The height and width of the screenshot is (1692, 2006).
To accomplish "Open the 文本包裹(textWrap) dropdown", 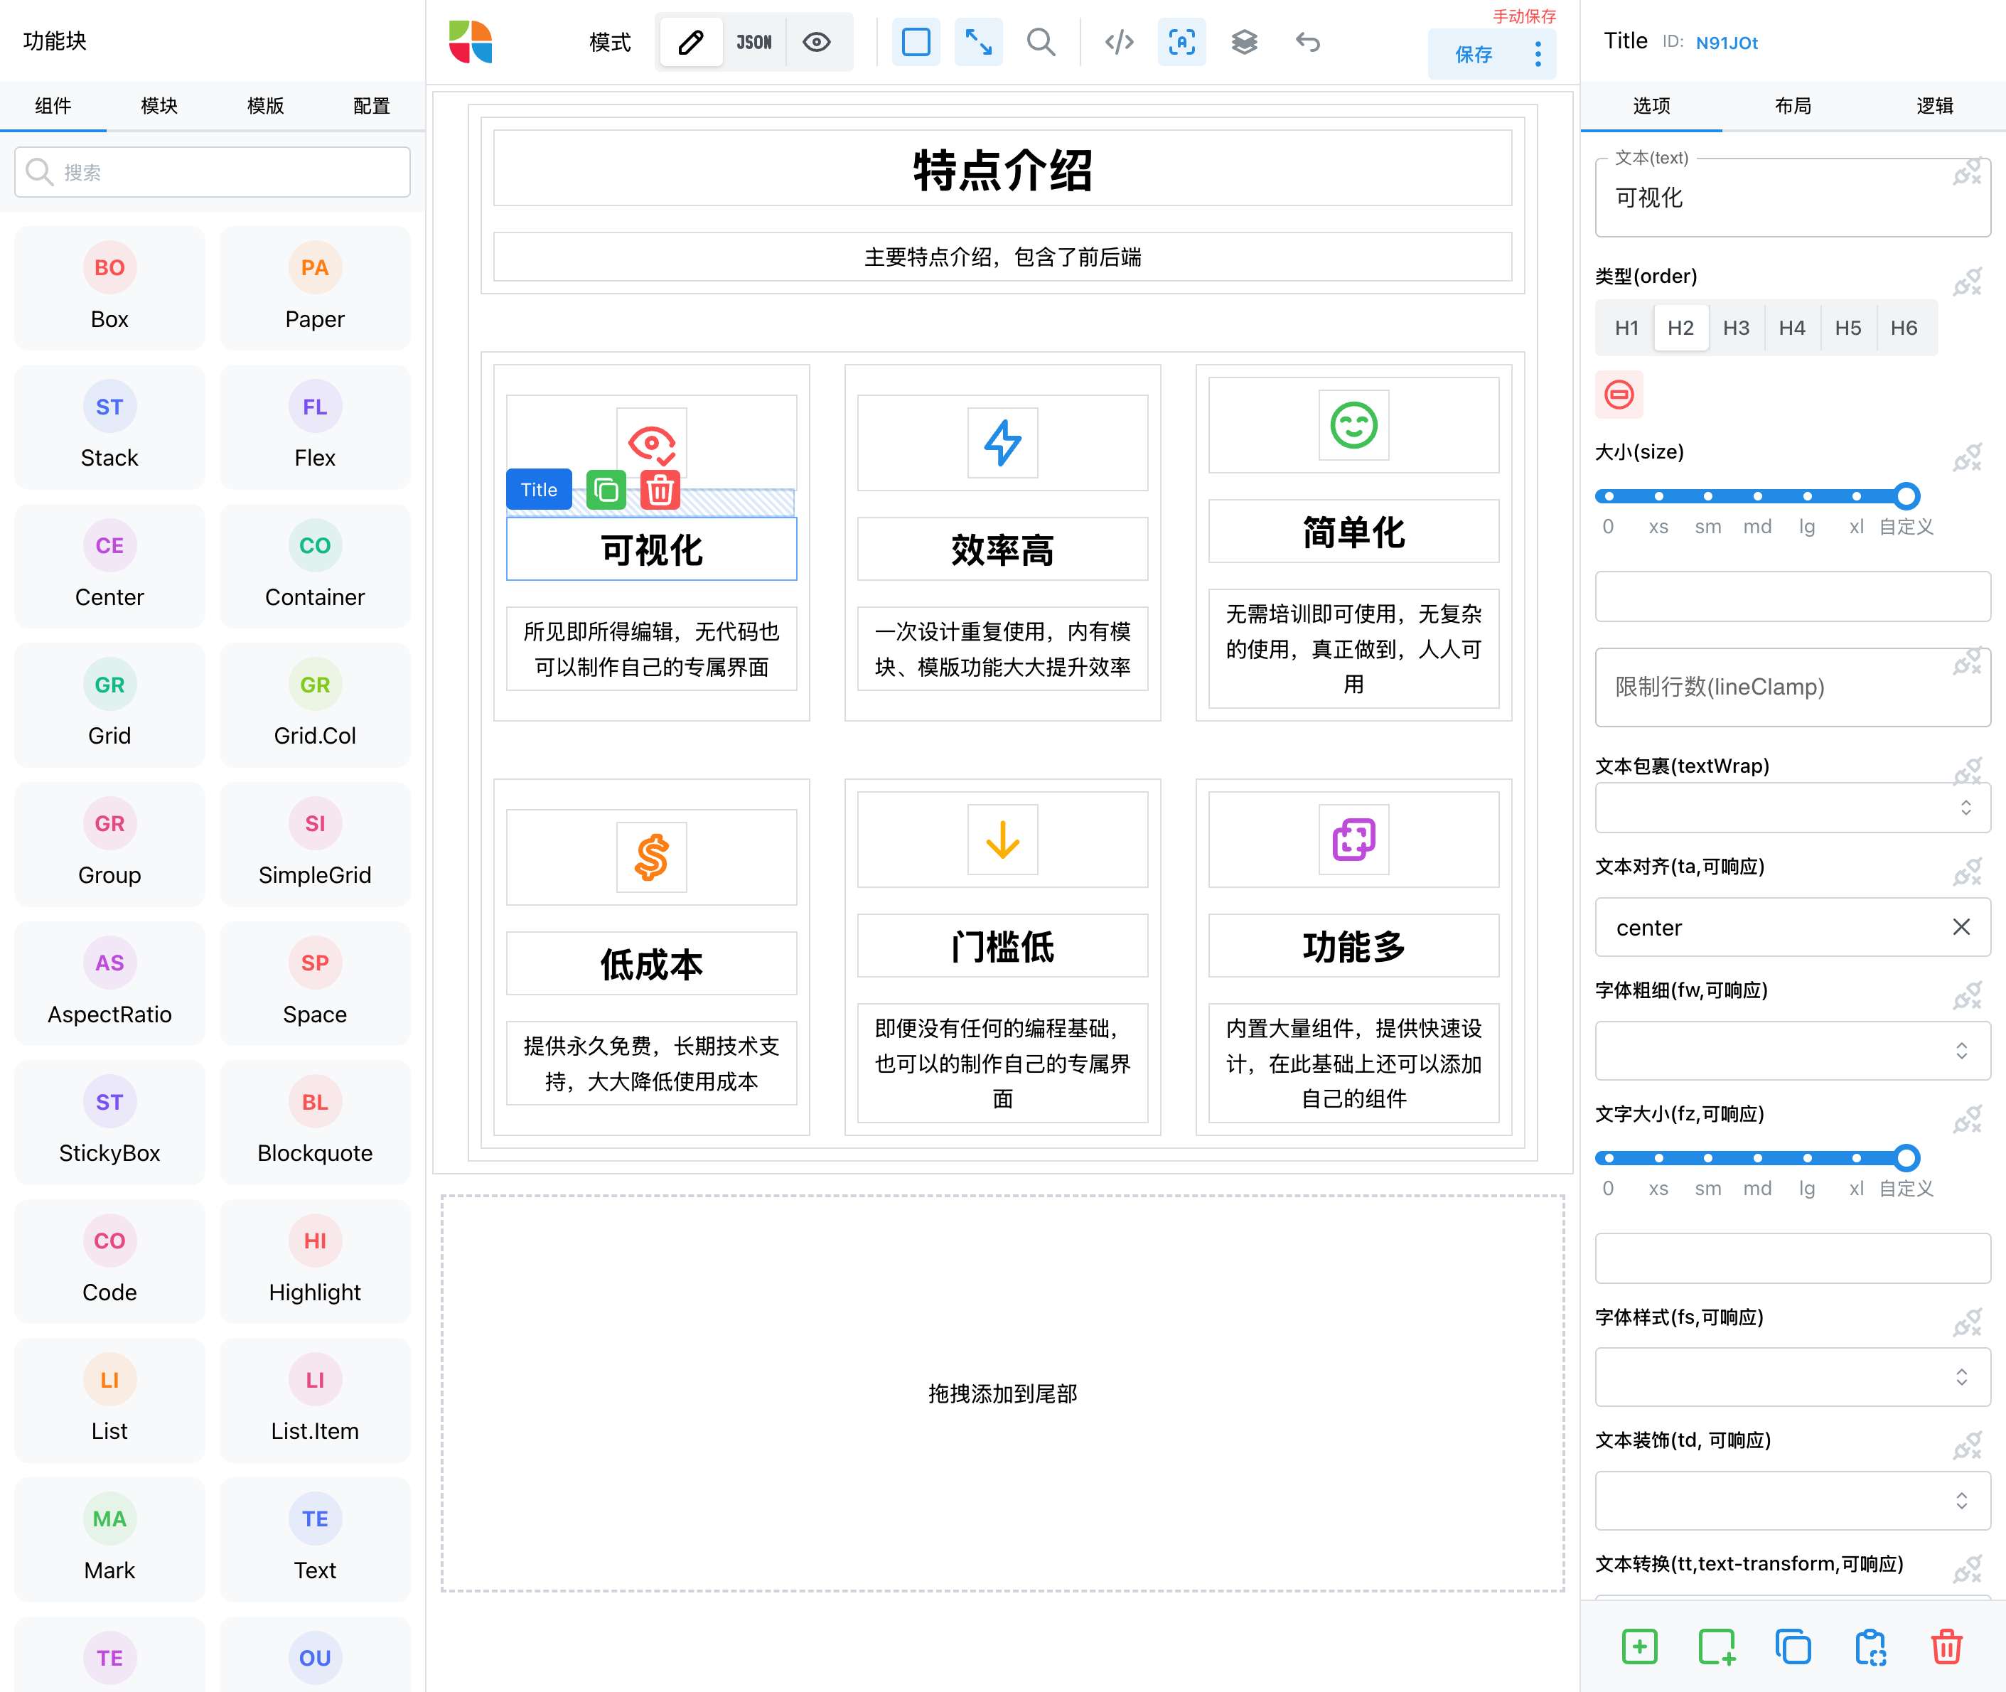I will point(1792,808).
